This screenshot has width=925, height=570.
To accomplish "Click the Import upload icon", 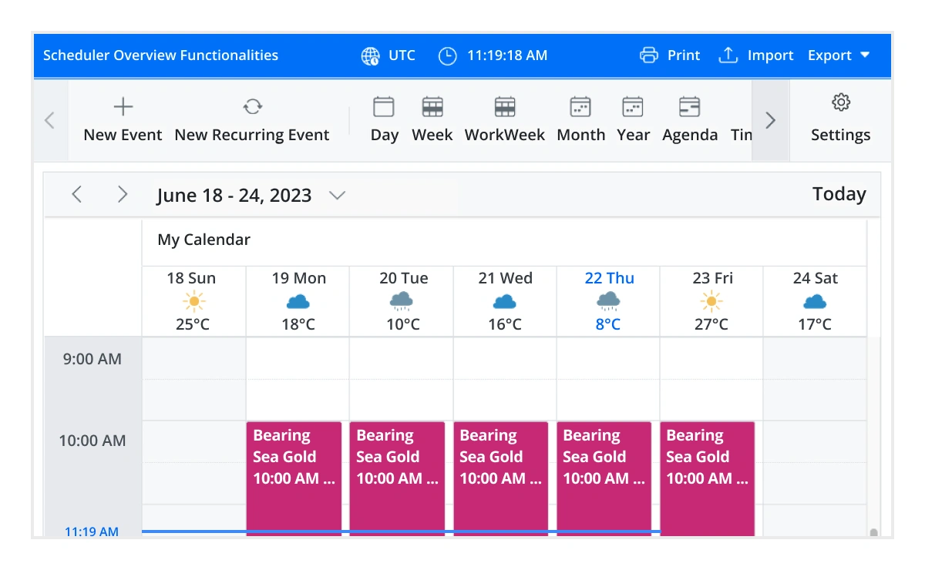I will pos(727,55).
